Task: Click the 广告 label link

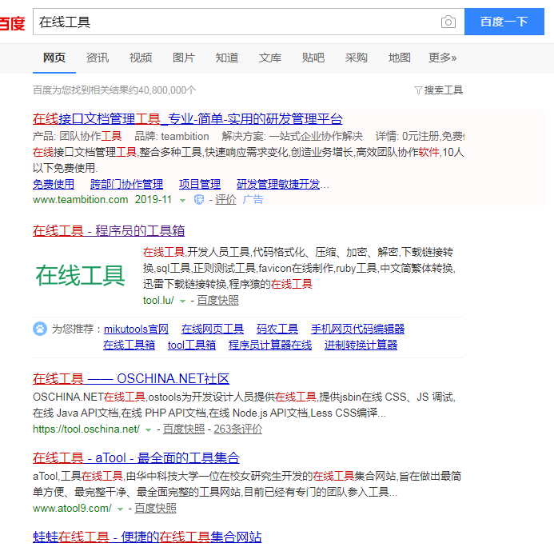Action: coord(253,200)
